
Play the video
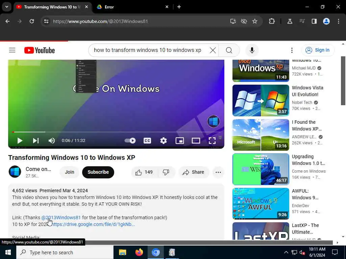[x=20, y=141]
